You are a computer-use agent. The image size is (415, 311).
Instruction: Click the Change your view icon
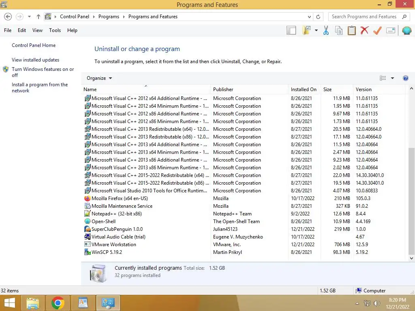[383, 78]
